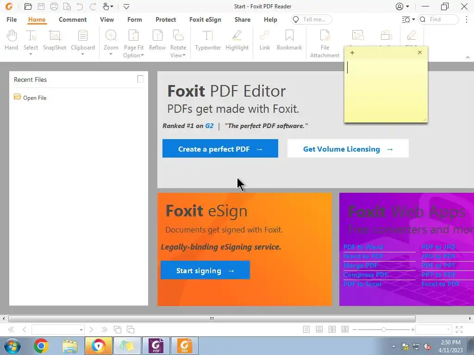Click Open File in Recent Files
The width and height of the screenshot is (474, 355).
tap(30, 98)
